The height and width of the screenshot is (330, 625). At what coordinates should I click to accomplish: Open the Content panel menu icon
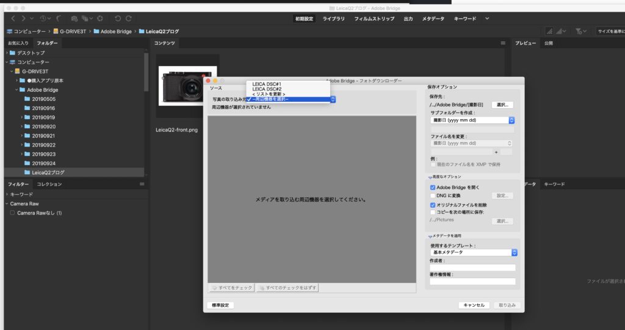(x=503, y=43)
